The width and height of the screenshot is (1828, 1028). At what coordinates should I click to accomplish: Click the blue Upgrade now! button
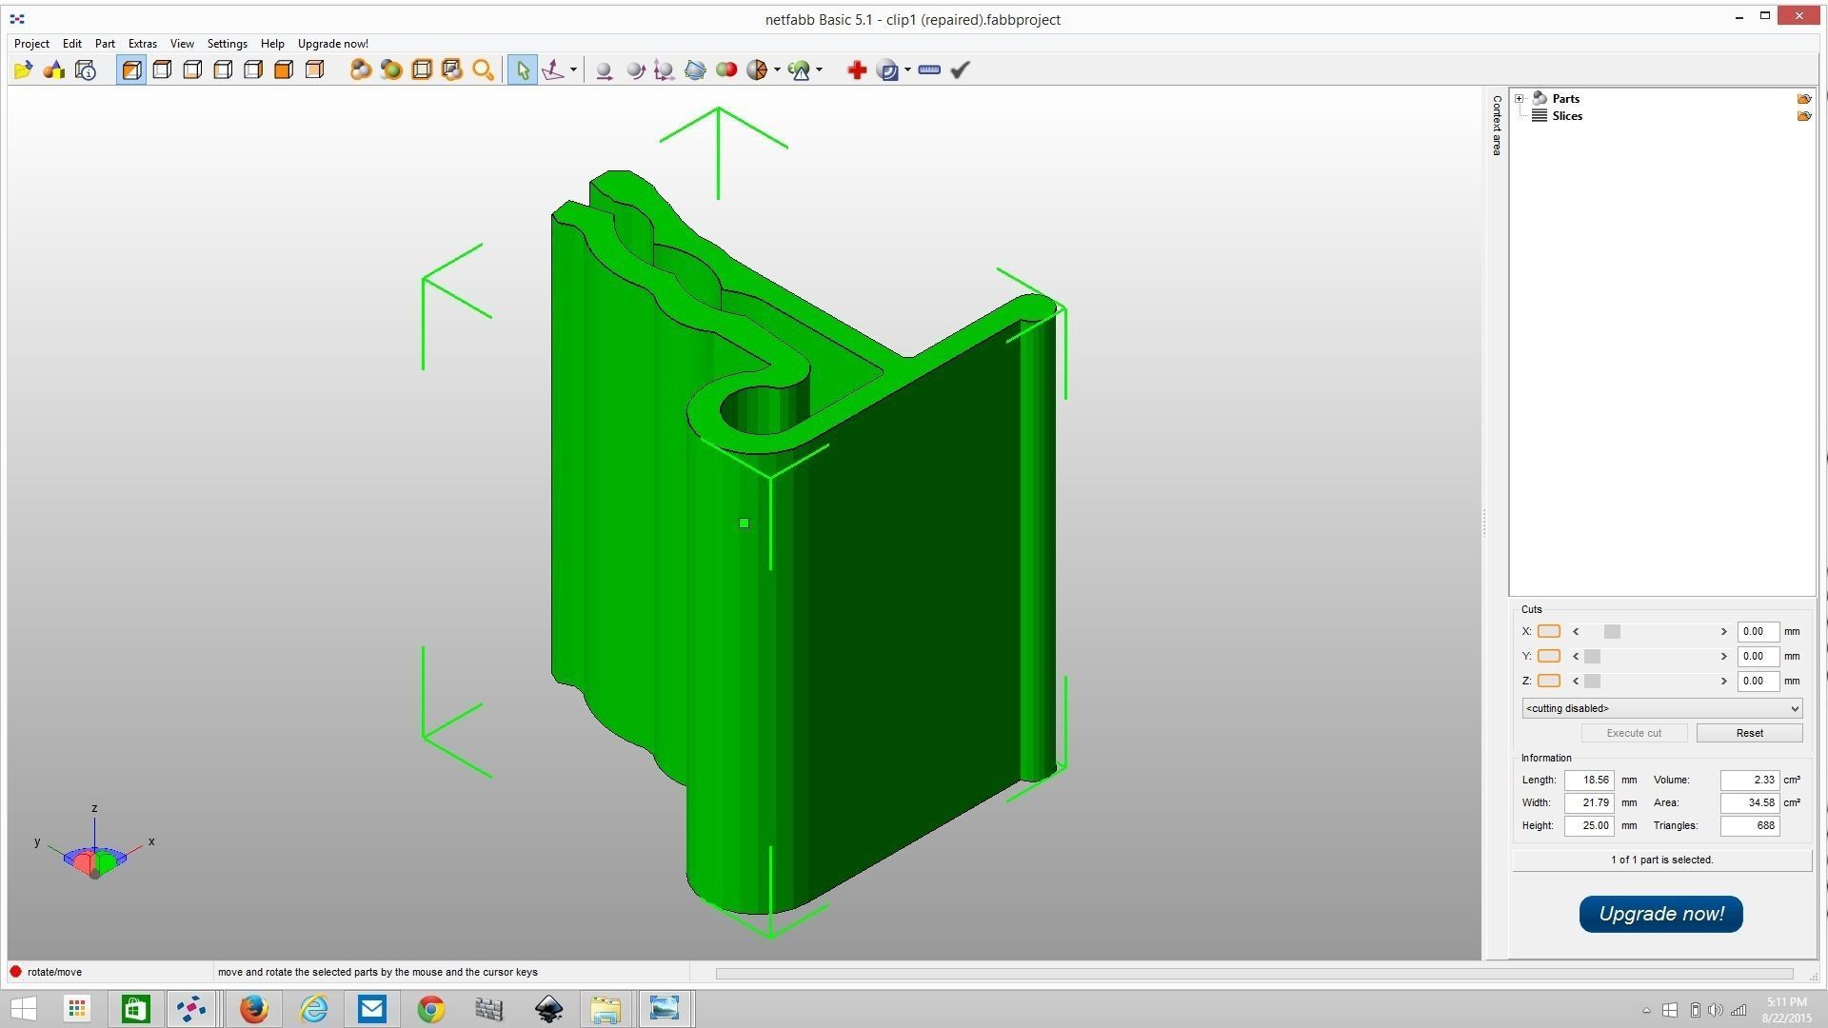(x=1660, y=914)
